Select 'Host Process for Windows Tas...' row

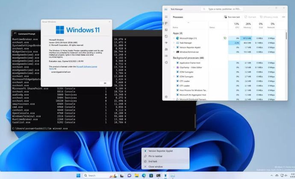pyautogui.click(x=224, y=90)
